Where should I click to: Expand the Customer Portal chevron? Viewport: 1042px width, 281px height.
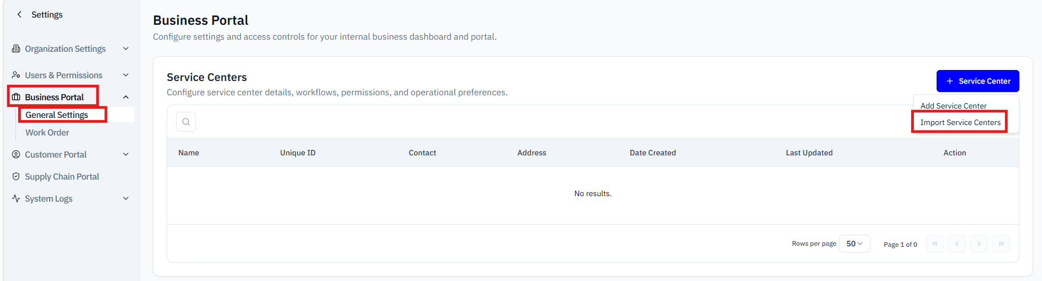pos(126,154)
